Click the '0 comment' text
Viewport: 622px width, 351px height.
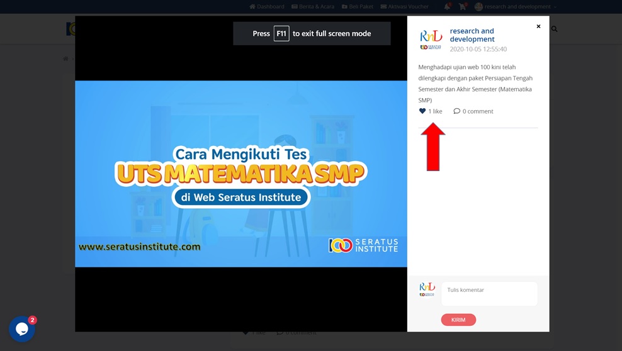click(x=478, y=111)
